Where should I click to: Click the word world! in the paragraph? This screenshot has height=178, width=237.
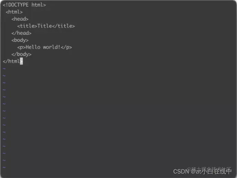(52, 47)
